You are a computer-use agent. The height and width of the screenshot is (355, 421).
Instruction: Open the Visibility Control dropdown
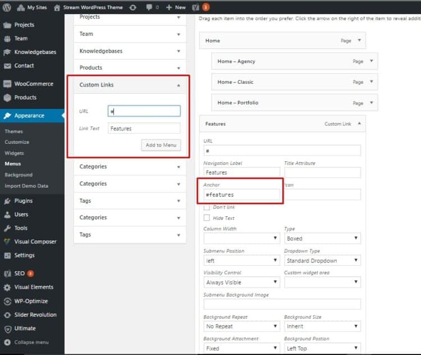241,283
